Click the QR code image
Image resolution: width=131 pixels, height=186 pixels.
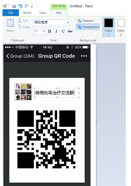point(46,139)
